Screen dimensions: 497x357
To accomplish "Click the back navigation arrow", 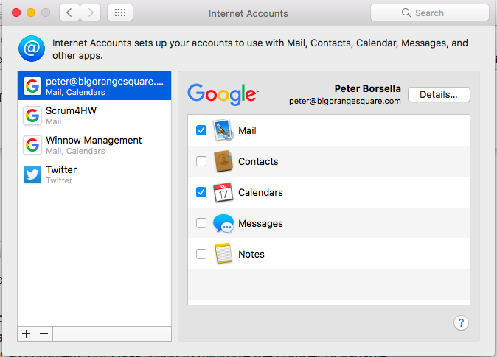I will coord(69,13).
